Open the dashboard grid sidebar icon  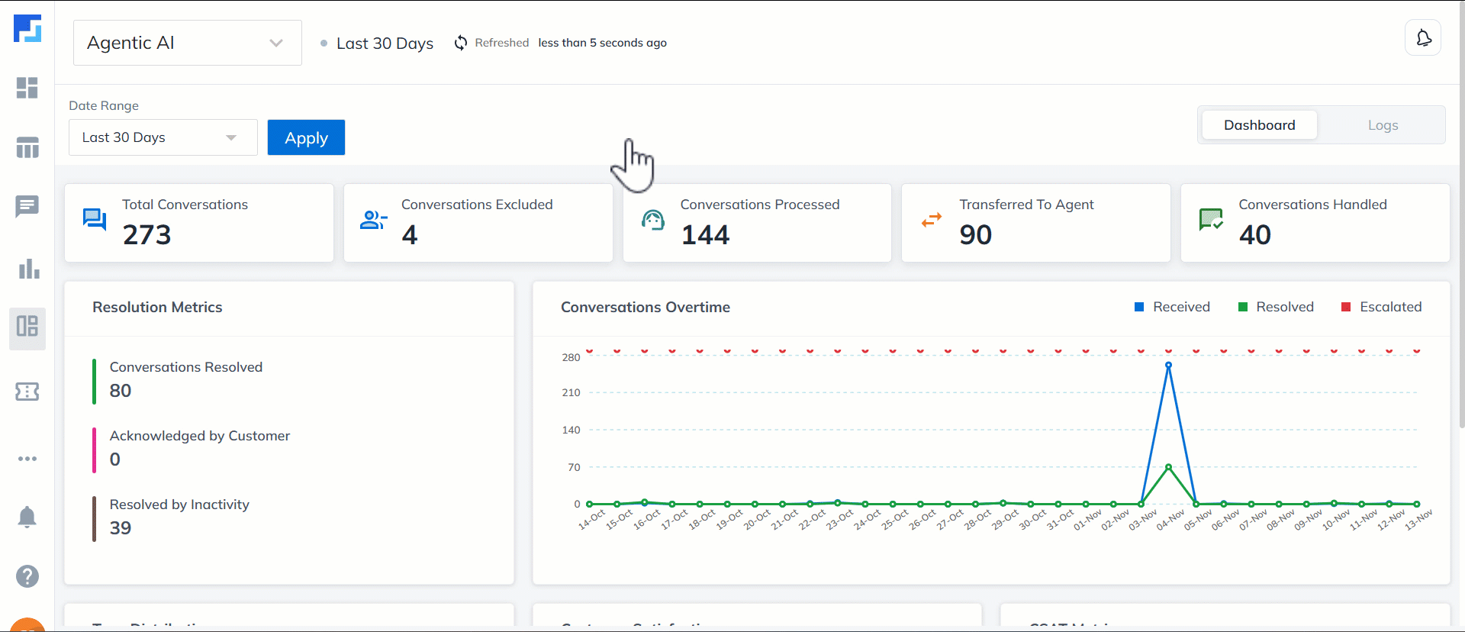pos(27,88)
